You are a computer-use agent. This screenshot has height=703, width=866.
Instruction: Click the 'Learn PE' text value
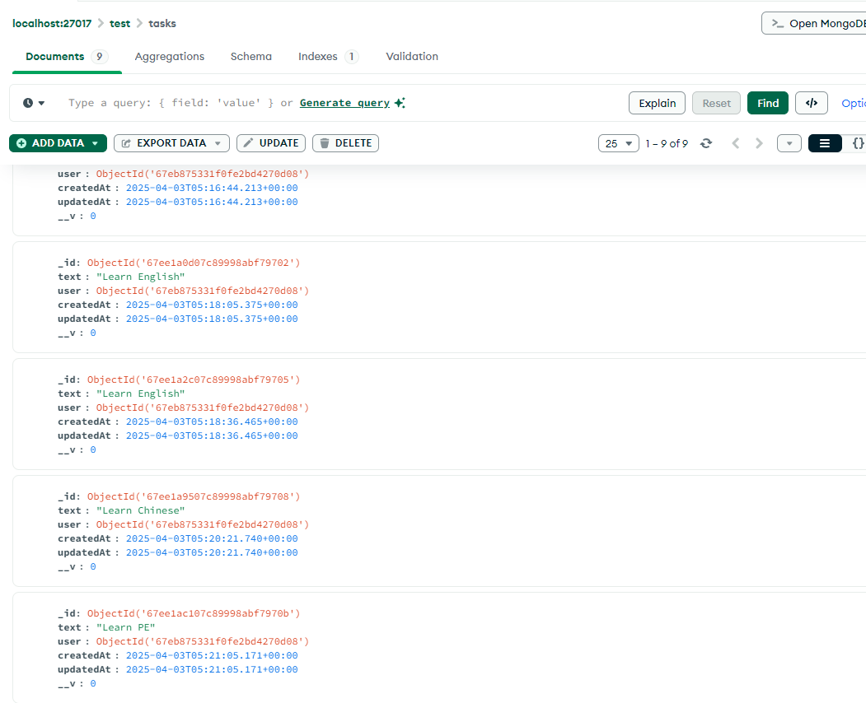click(126, 627)
